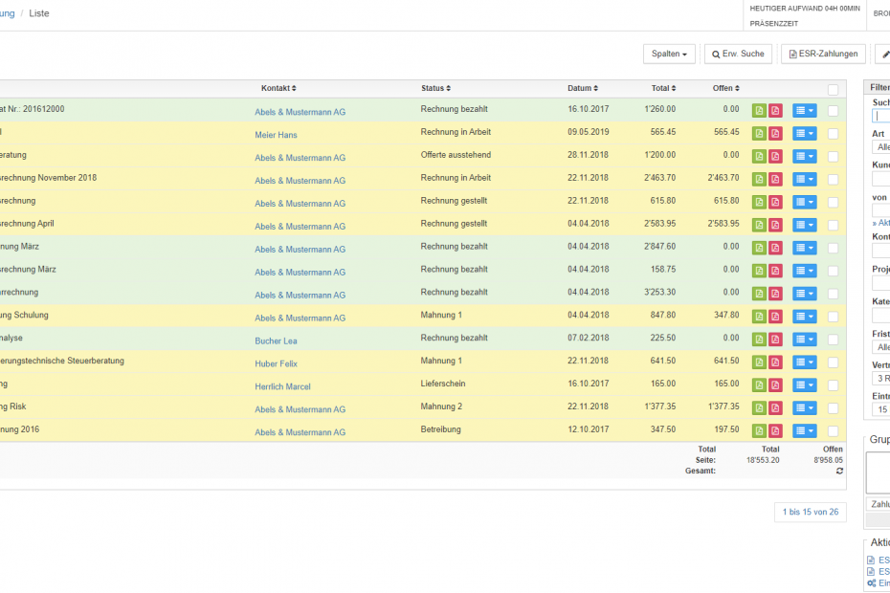Open contact link Huber Felix
This screenshot has width=890, height=593.
tap(276, 363)
